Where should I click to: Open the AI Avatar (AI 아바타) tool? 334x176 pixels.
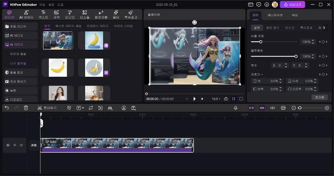[26, 15]
